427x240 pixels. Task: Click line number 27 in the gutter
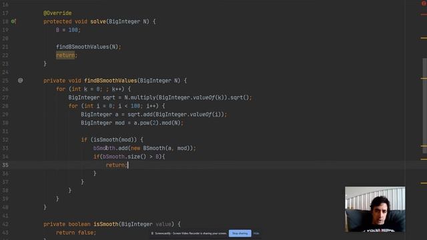click(x=5, y=97)
